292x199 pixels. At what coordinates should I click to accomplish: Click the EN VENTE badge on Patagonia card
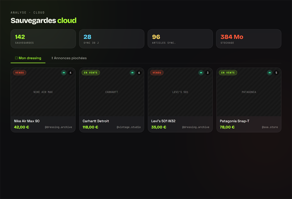pos(228,73)
